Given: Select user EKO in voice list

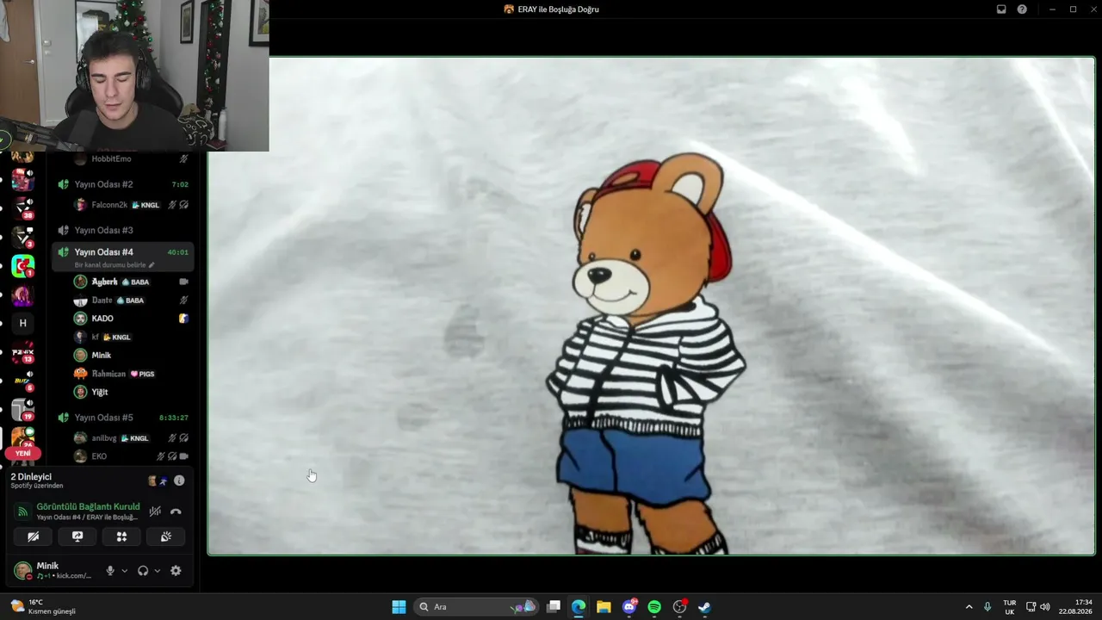Looking at the screenshot, I should 132,456.
